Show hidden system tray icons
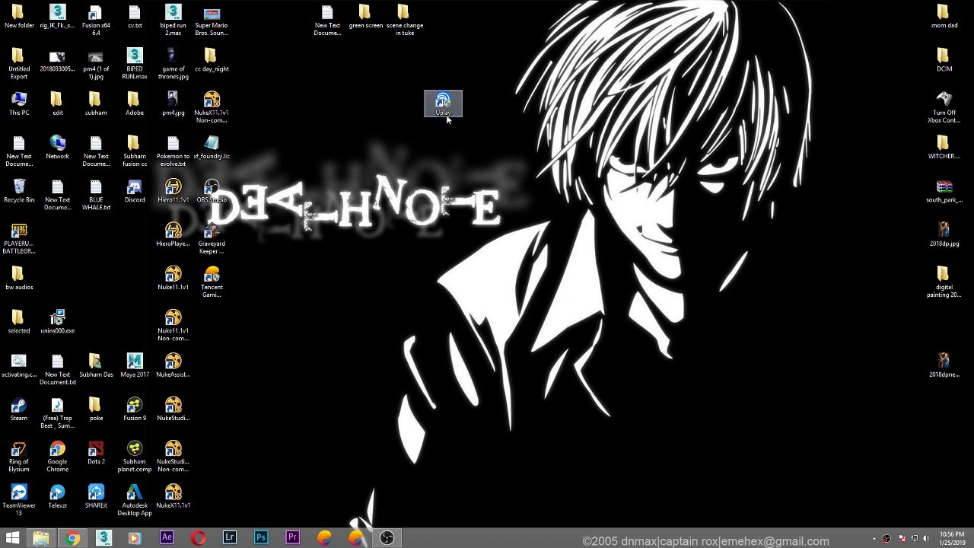 (x=874, y=539)
